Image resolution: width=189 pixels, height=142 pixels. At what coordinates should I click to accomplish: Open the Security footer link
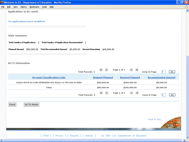[74, 136]
